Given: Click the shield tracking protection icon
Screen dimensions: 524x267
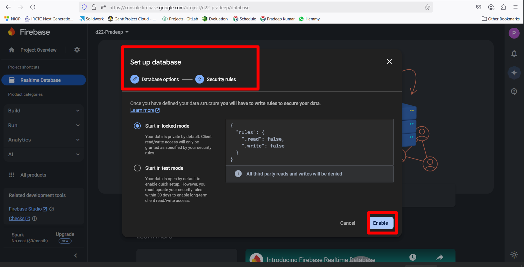Looking at the screenshot, I should tap(84, 7).
